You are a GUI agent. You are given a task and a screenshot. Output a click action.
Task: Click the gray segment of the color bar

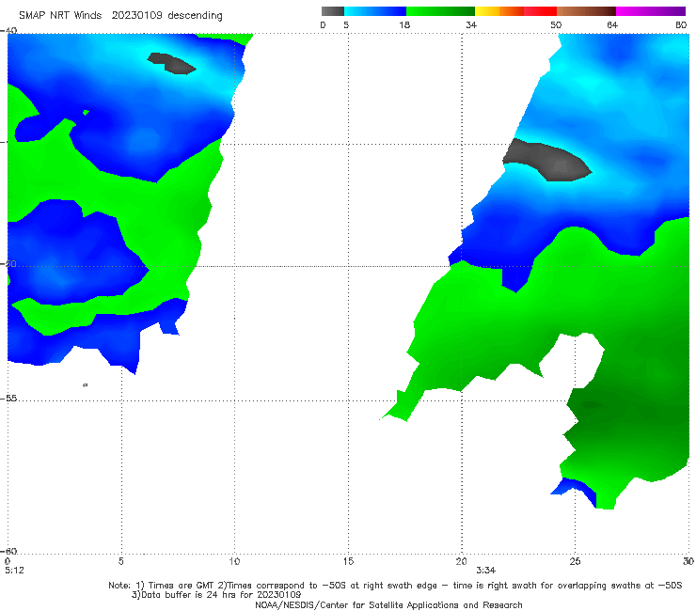333,11
